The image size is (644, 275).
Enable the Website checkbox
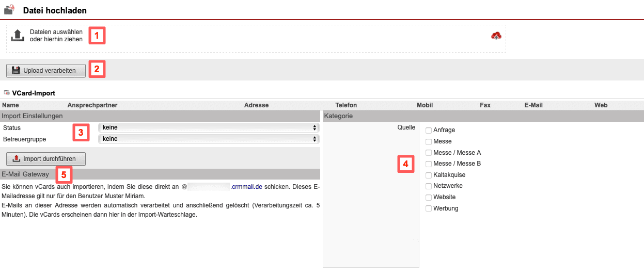click(x=428, y=197)
